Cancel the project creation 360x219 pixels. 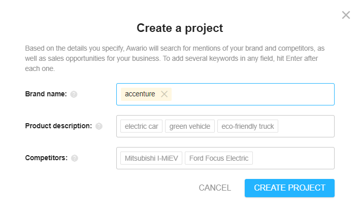tap(215, 188)
